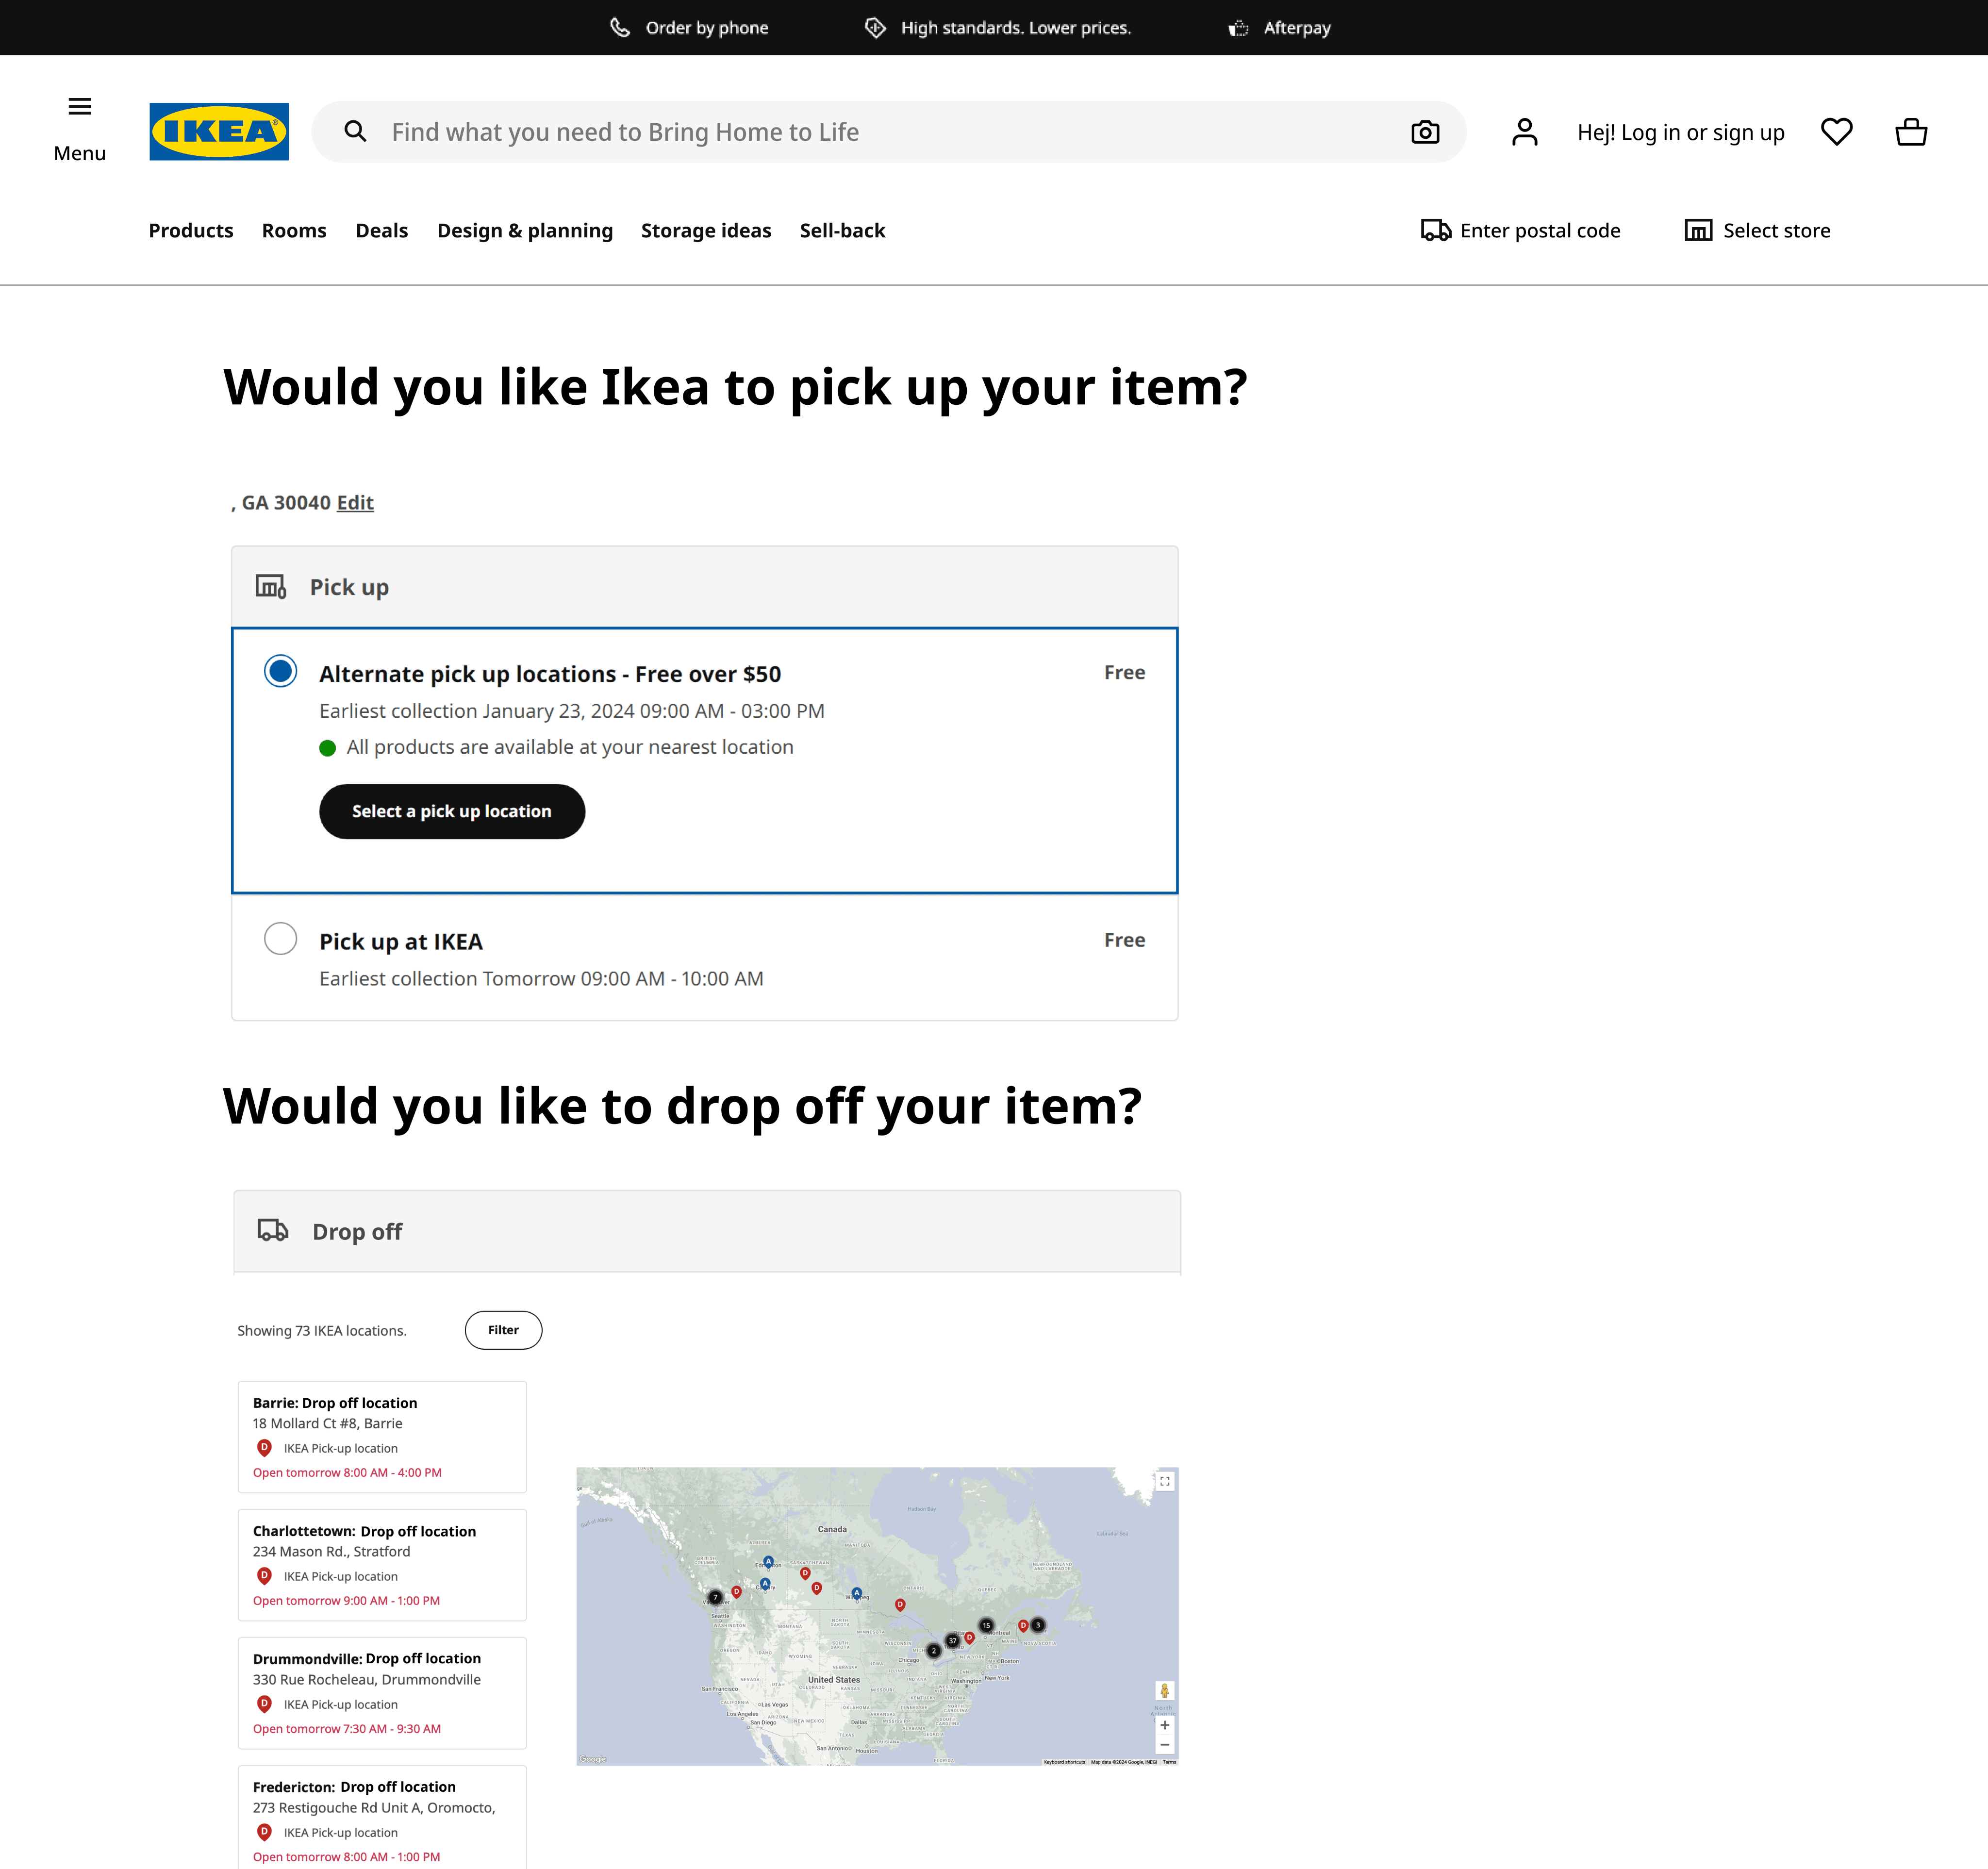Click 'Open tomorrow 8:00 AM - 4:00 PM' text
The image size is (1988, 1869).
coord(347,1472)
